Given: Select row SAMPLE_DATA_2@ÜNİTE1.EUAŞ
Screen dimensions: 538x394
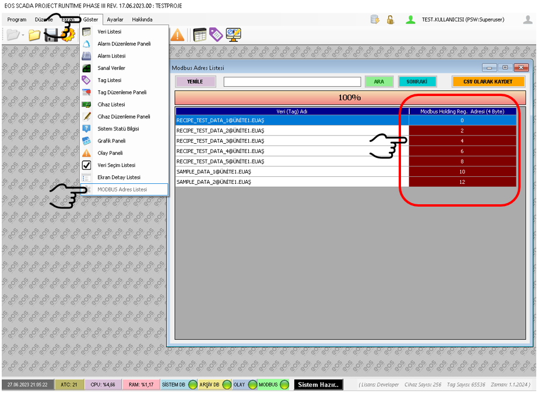Looking at the screenshot, I should 346,182.
